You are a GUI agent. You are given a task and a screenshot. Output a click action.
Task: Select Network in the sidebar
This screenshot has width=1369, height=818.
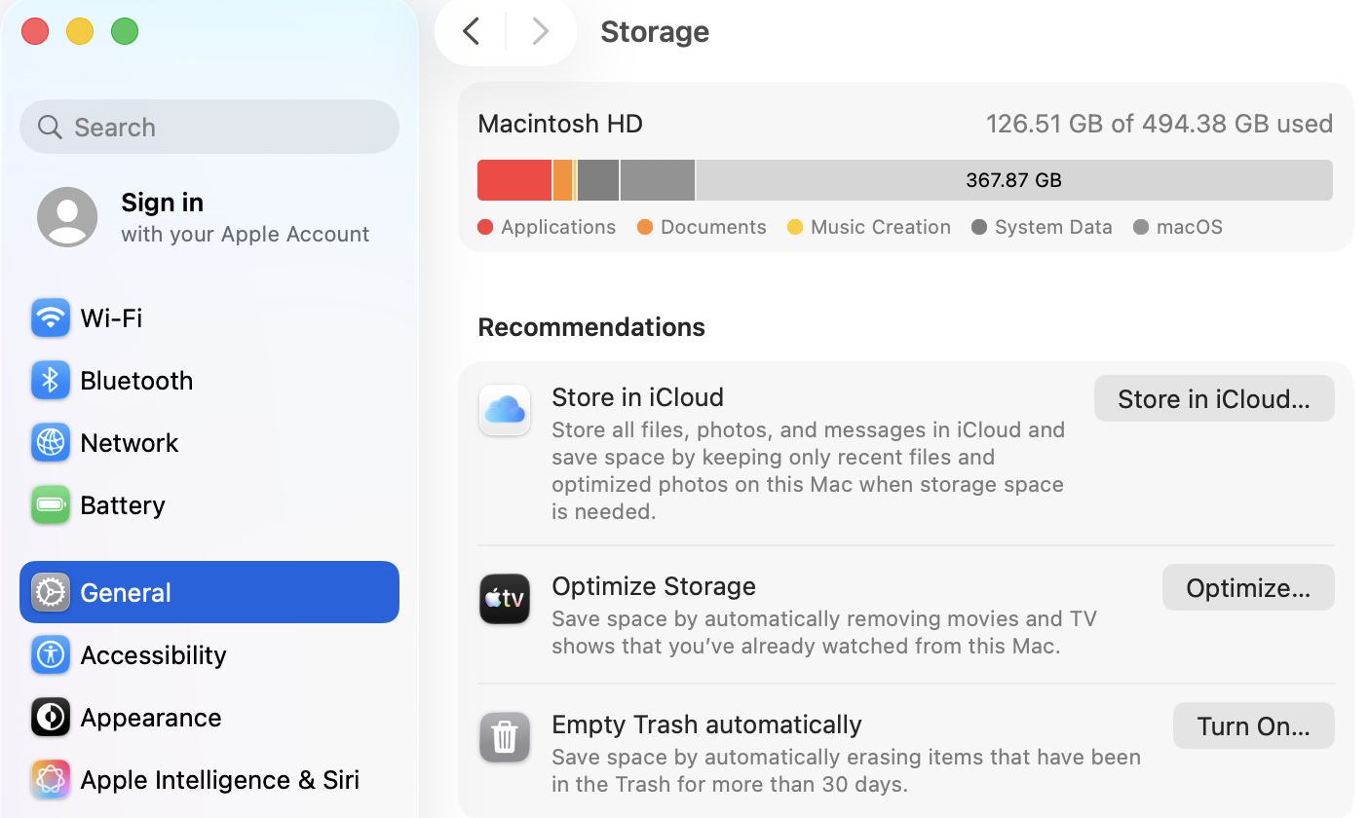[x=209, y=442]
